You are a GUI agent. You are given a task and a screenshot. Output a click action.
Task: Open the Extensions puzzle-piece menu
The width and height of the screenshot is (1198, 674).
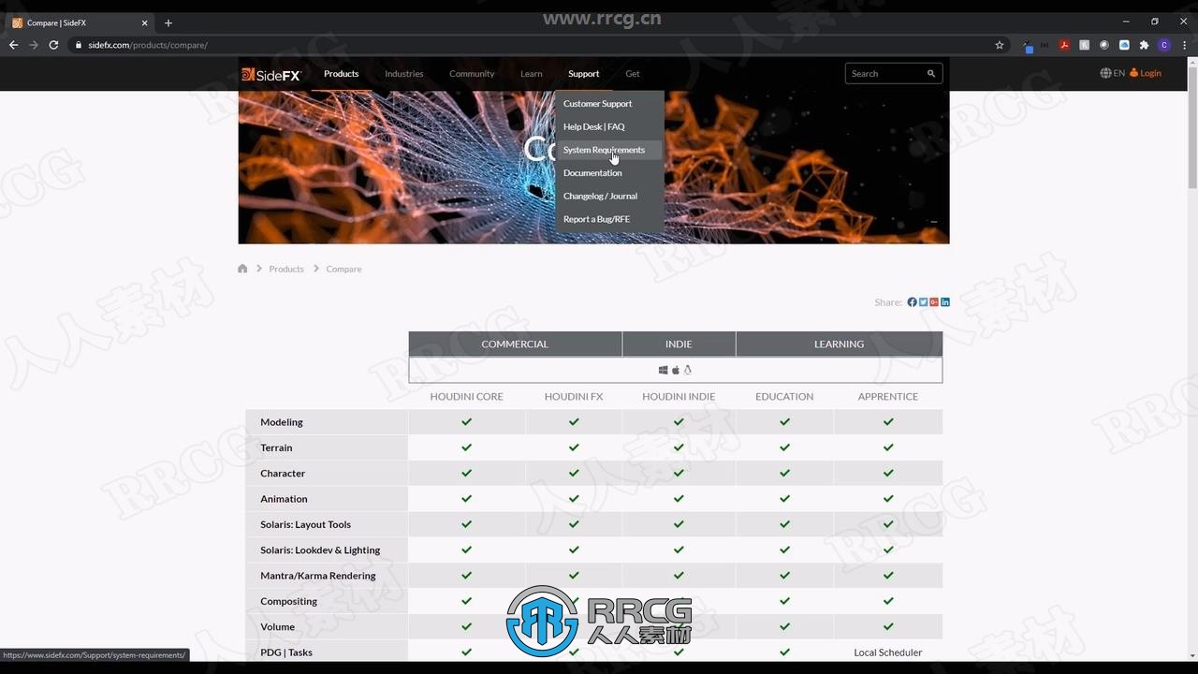1144,45
